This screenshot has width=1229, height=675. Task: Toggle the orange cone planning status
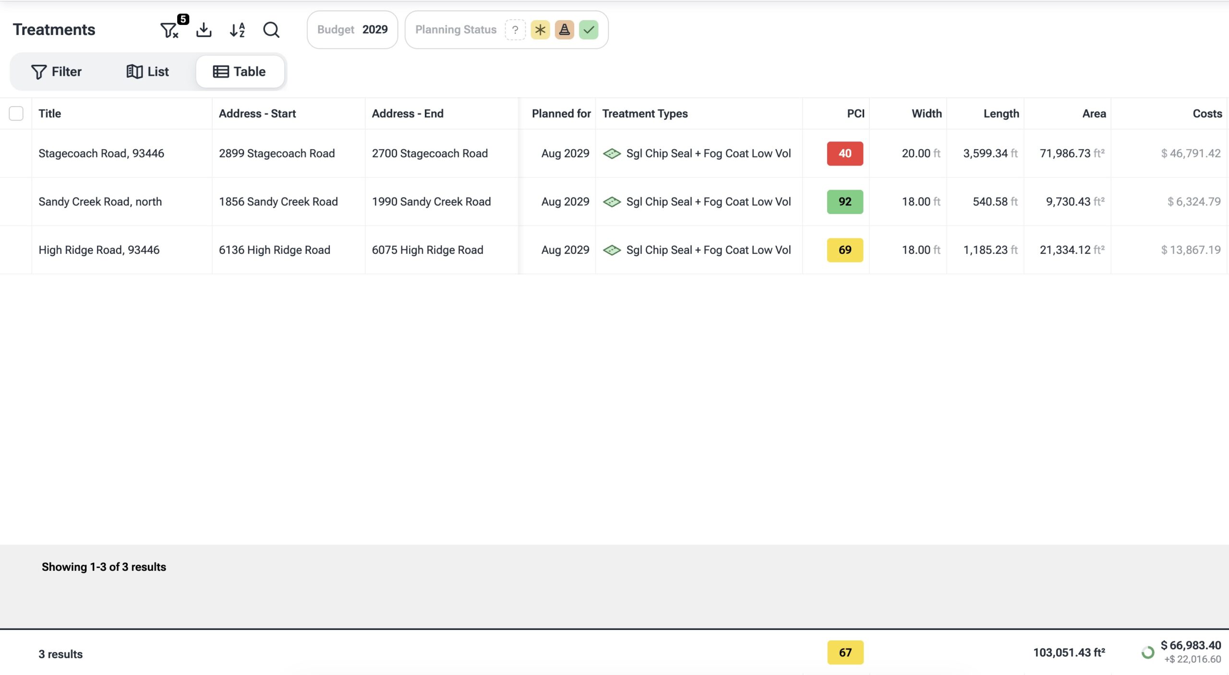[565, 30]
